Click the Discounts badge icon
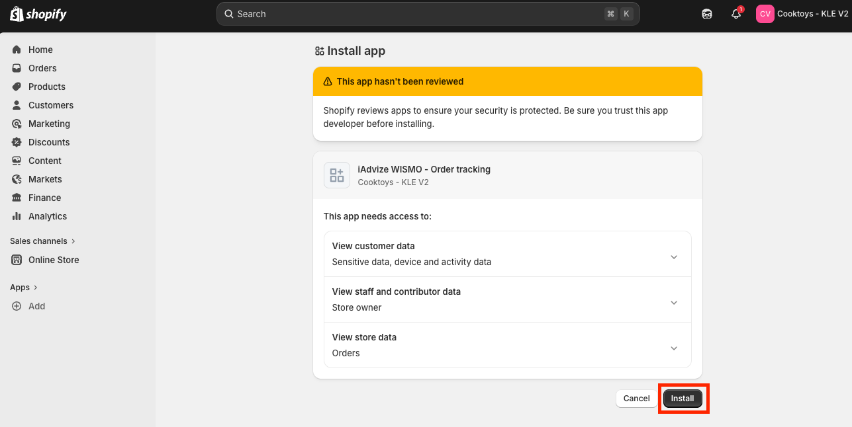The width and height of the screenshot is (852, 427). pyautogui.click(x=17, y=142)
